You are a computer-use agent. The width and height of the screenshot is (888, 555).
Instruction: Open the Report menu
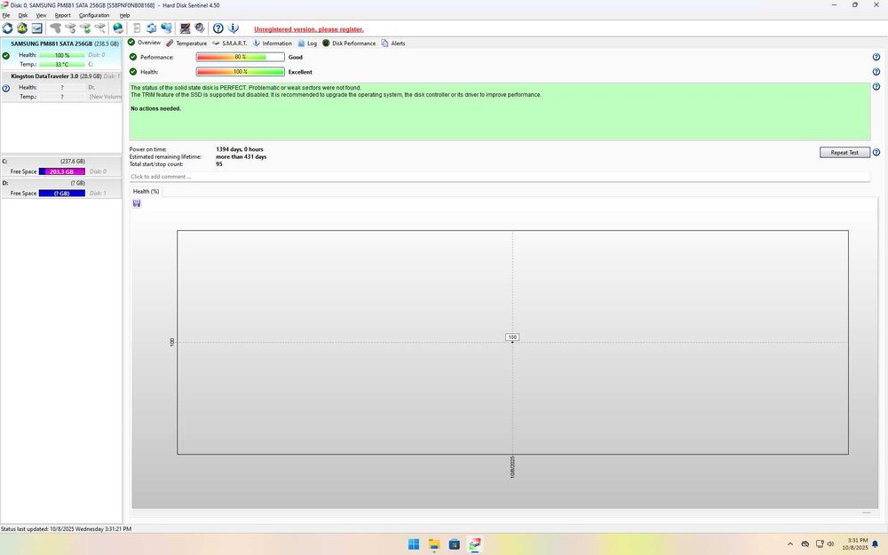point(63,15)
